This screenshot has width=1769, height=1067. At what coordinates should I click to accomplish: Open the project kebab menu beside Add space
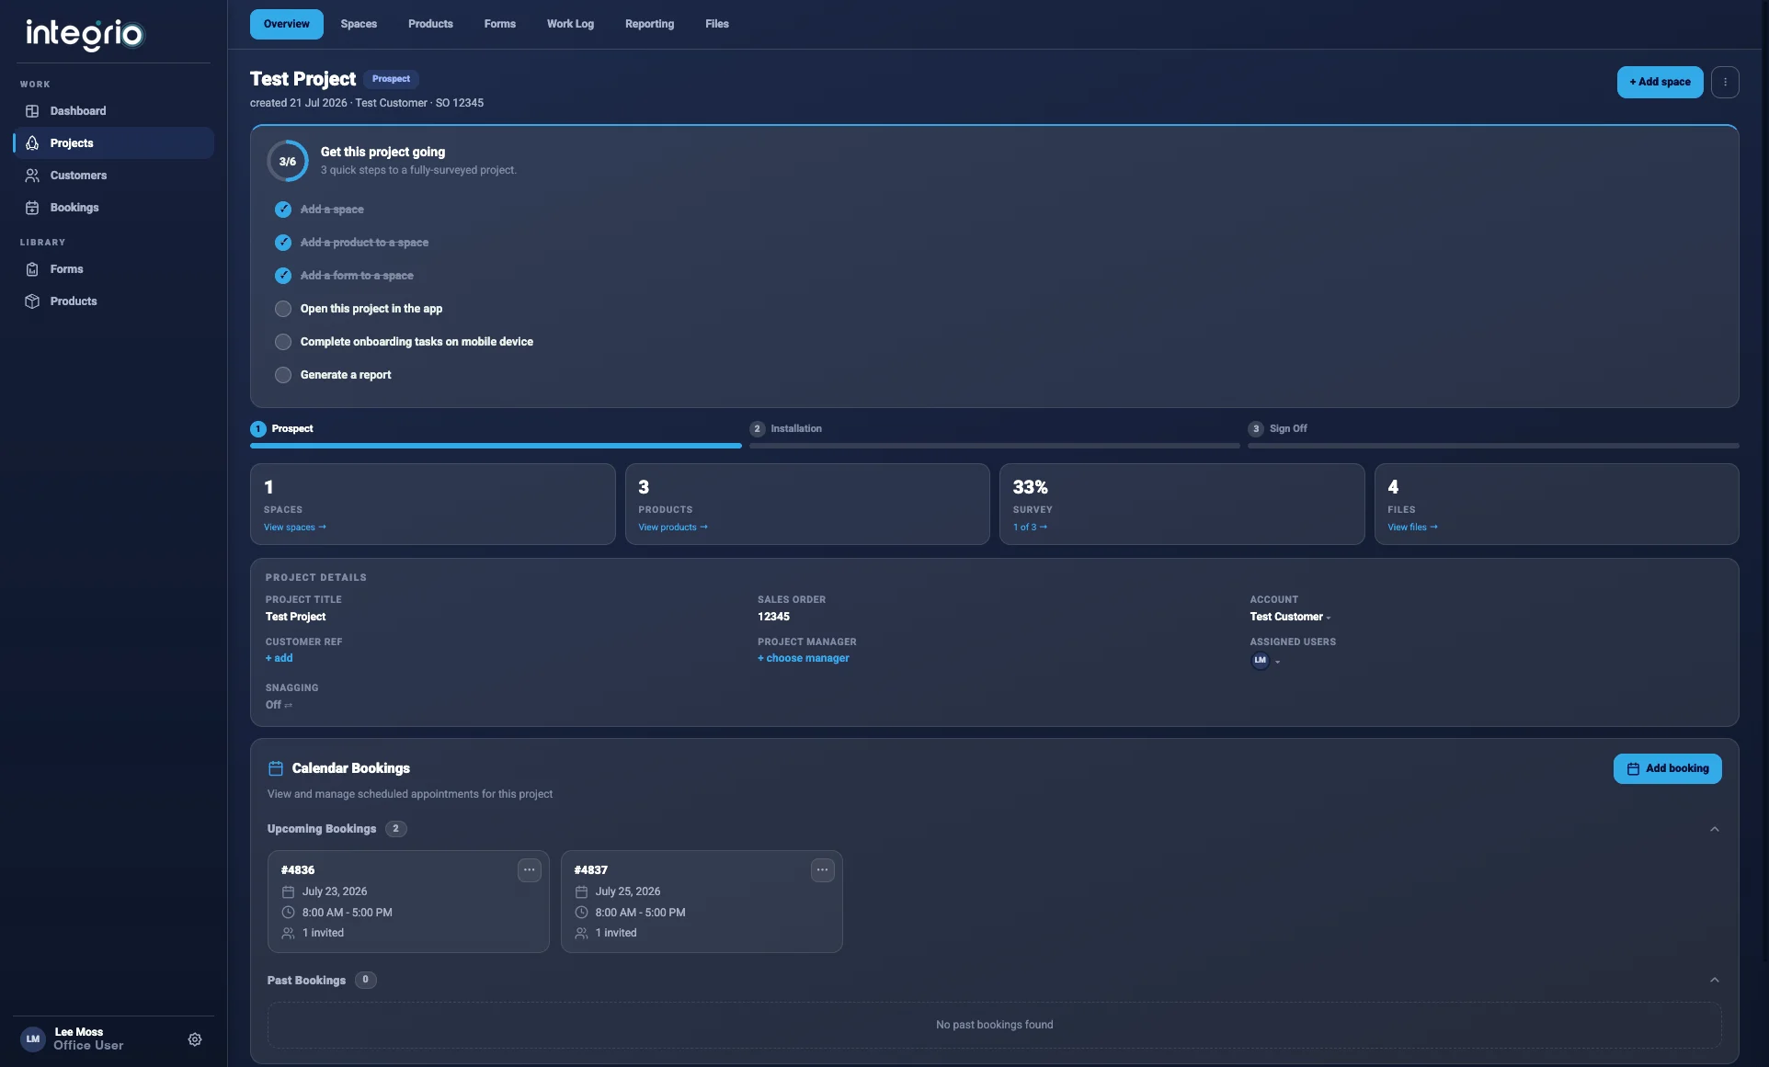point(1725,82)
